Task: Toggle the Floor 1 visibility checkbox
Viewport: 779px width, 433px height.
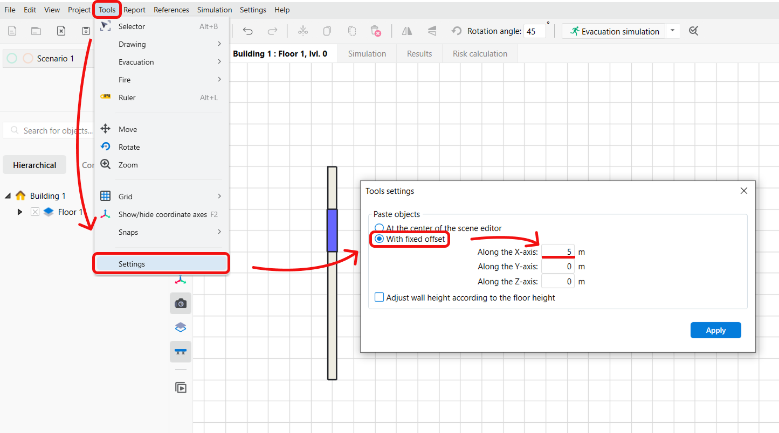Action: tap(35, 212)
